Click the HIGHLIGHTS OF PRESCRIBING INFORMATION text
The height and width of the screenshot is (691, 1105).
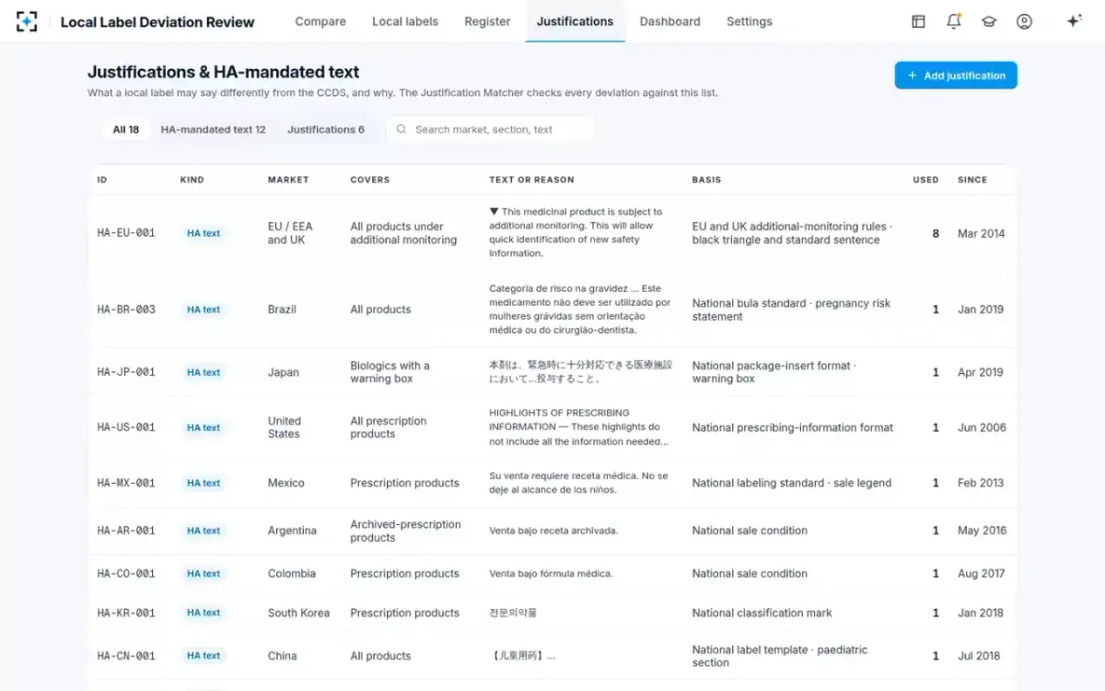[x=579, y=427]
